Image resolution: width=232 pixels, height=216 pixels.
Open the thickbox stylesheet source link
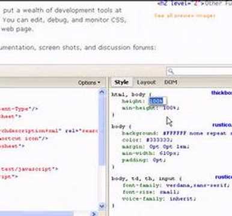click(222, 93)
